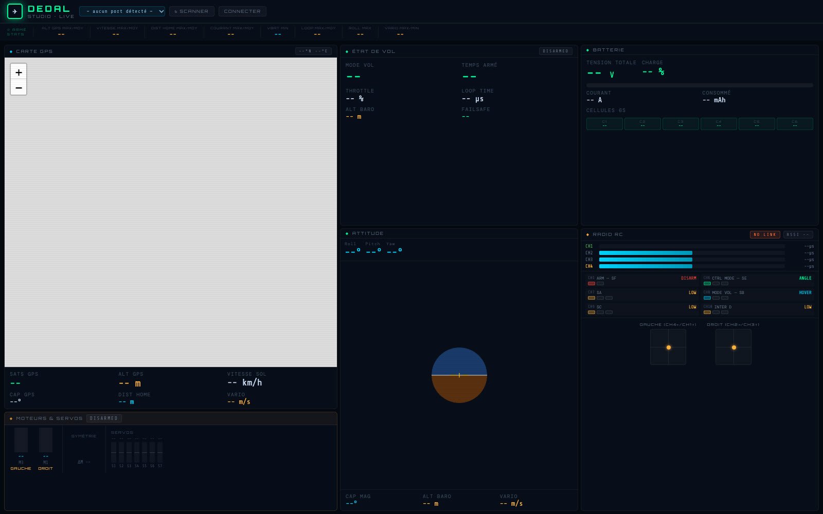
Task: Click the artificial horizon attitude indicator
Action: point(459,375)
